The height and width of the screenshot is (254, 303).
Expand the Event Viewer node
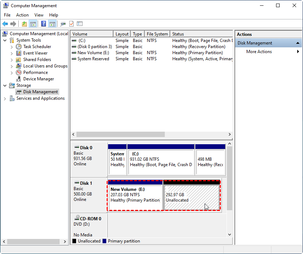(x=11, y=53)
